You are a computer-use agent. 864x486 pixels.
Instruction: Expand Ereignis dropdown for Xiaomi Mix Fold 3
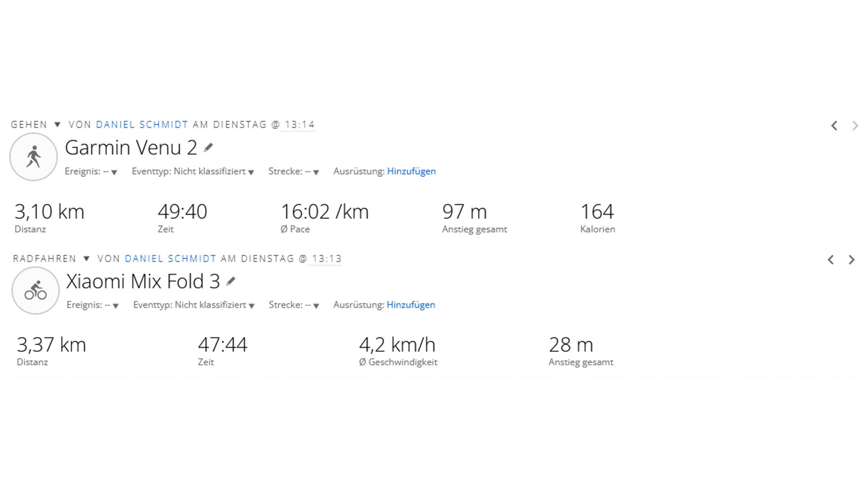coord(116,306)
